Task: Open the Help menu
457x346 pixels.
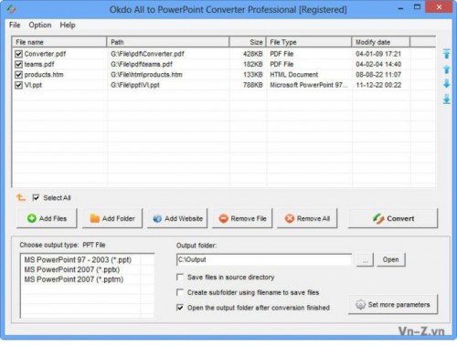Action: click(x=68, y=25)
